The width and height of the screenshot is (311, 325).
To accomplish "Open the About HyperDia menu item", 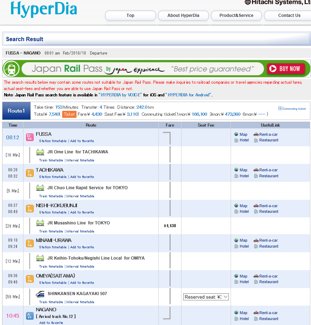I will (183, 15).
